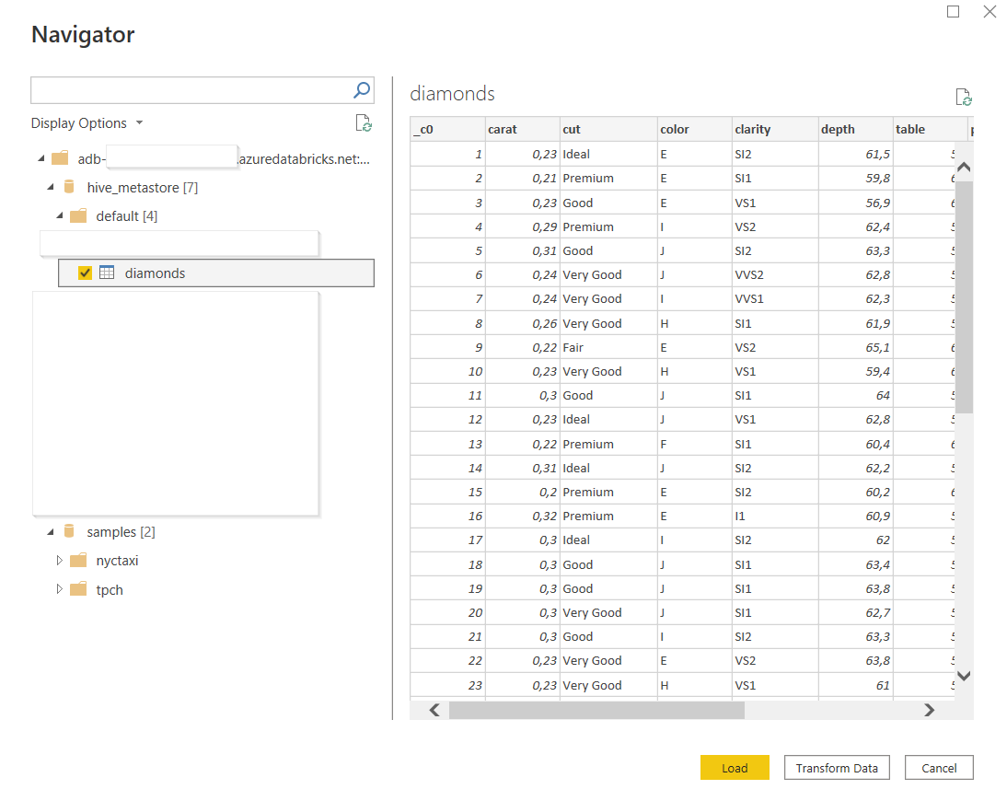Viewport: 1007px width, 801px height.
Task: Click the refresh icon beside Display Options
Action: tap(364, 123)
